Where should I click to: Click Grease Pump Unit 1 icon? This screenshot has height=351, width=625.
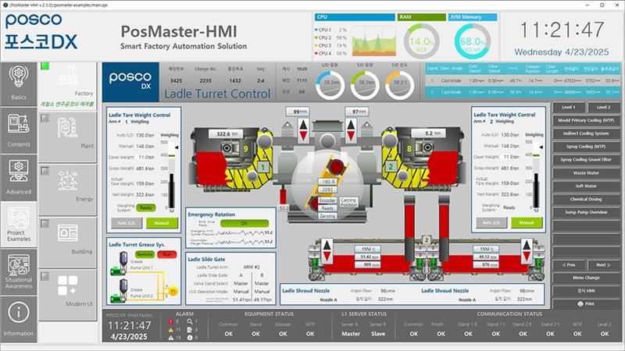120,264
